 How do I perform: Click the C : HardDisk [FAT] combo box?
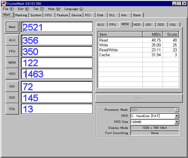pyautogui.click(x=155, y=116)
